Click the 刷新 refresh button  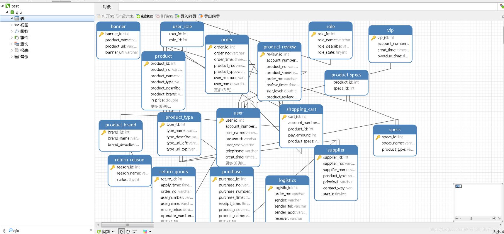pyautogui.click(x=103, y=232)
